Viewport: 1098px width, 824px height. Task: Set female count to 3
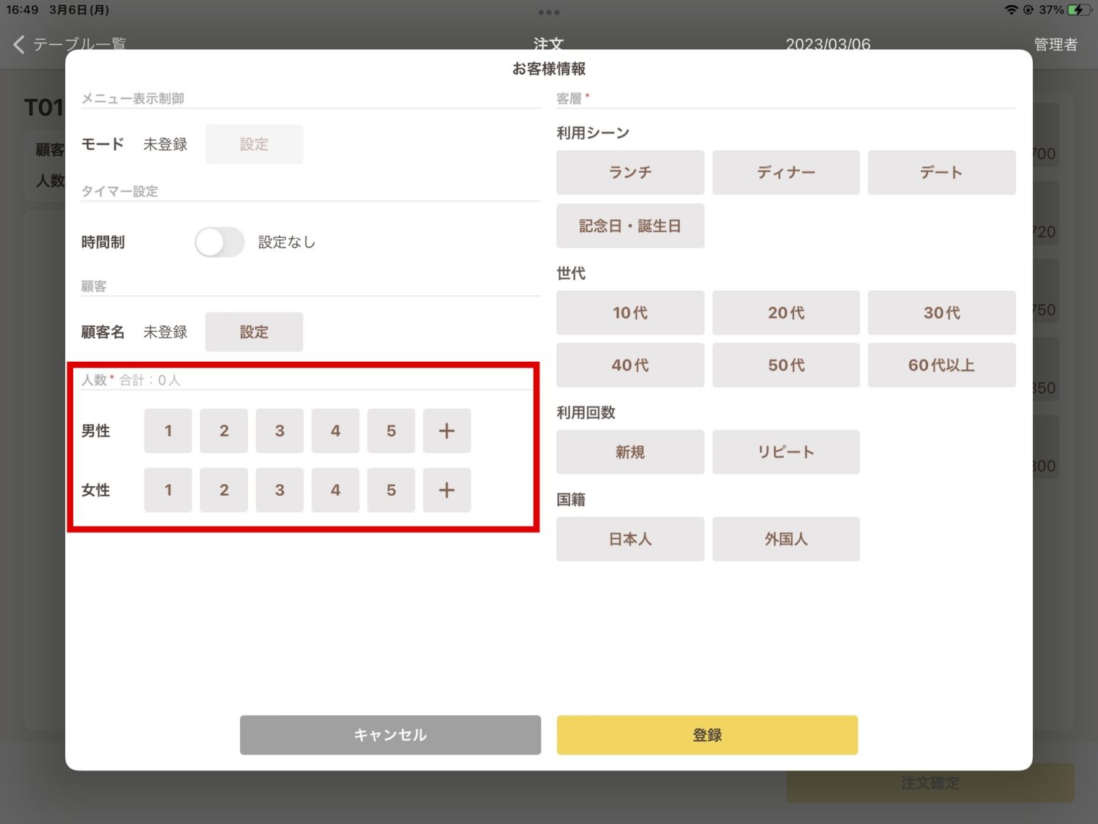click(280, 490)
